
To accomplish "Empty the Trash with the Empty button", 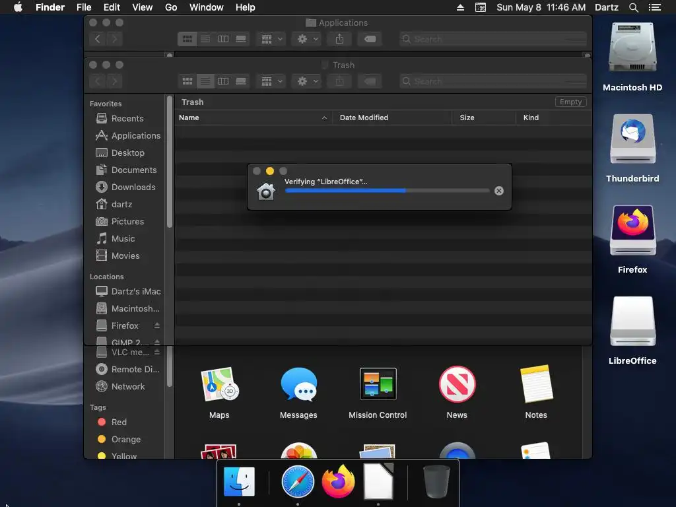I will click(x=570, y=102).
